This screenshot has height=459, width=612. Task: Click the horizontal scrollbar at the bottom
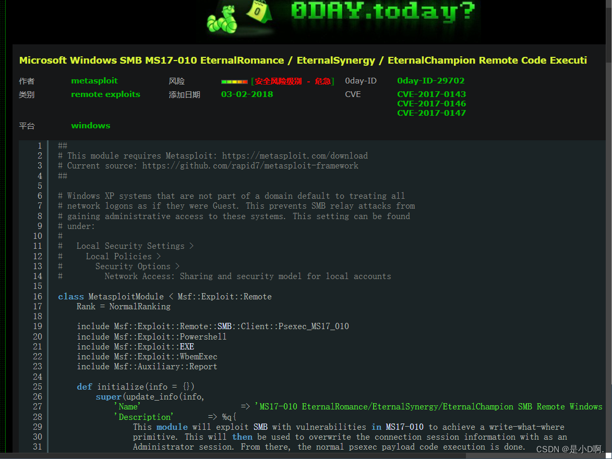pyautogui.click(x=303, y=456)
